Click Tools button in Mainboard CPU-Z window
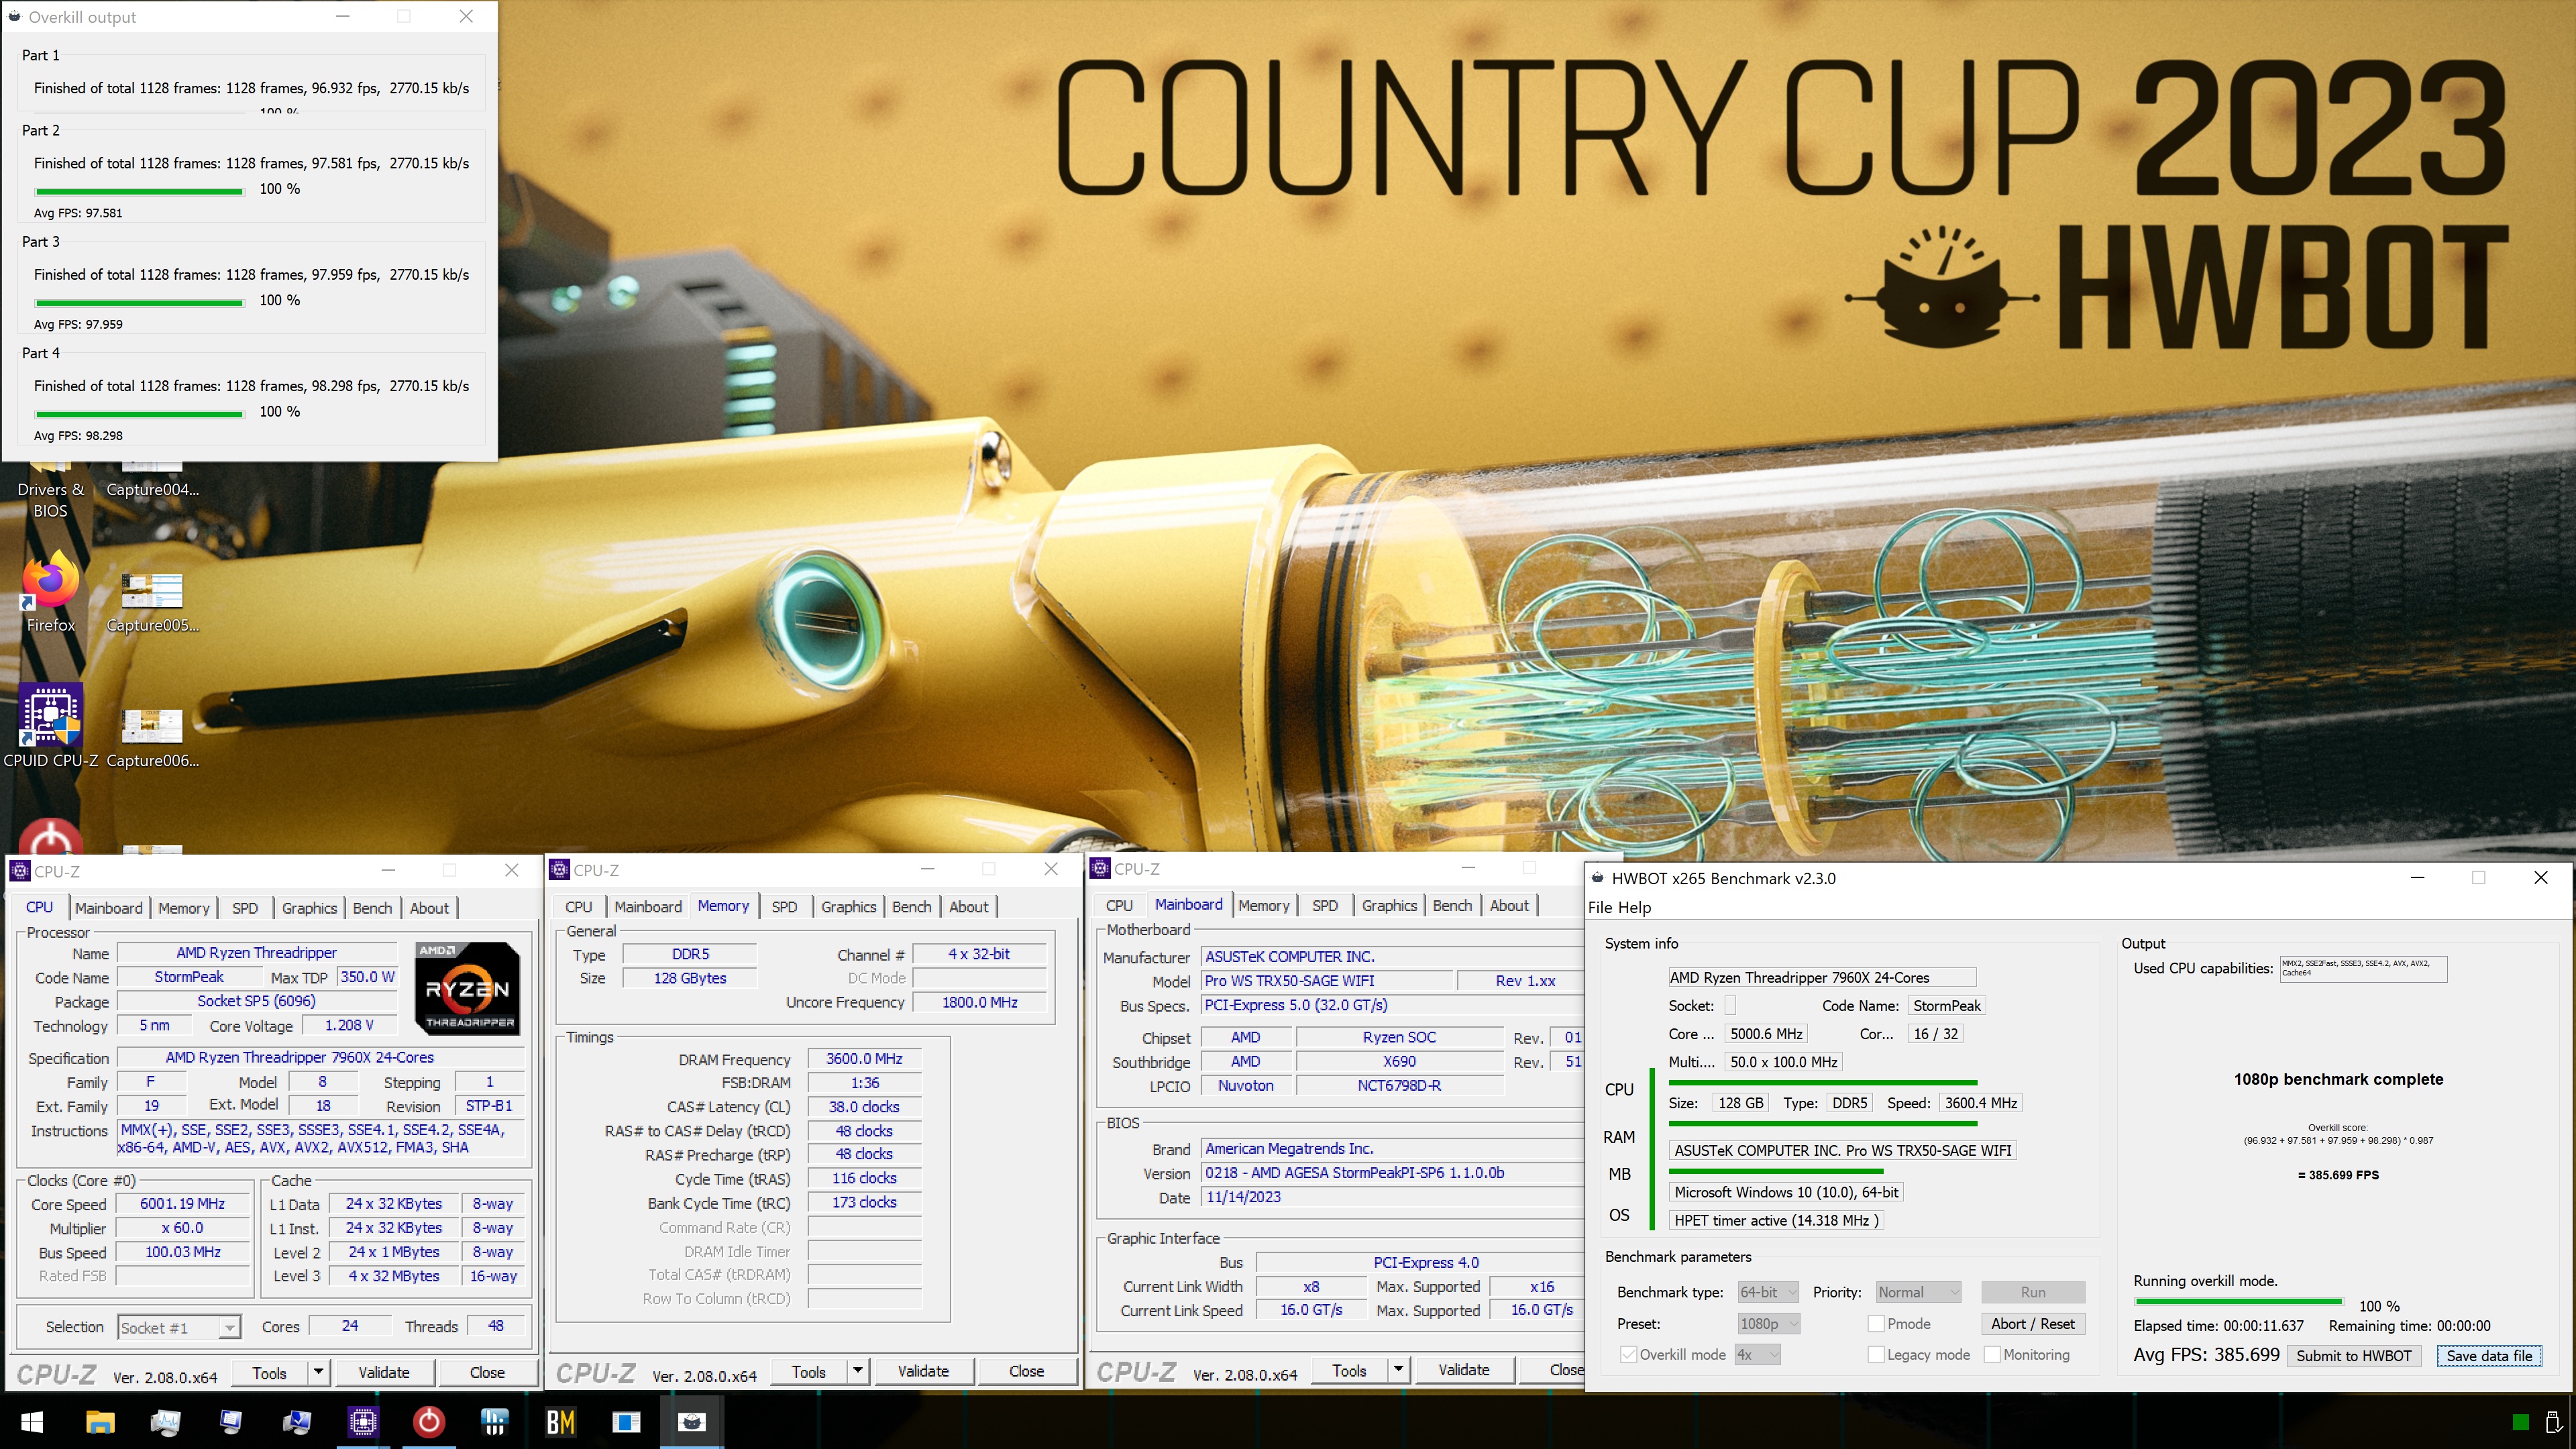The width and height of the screenshot is (2576, 1449). (x=1349, y=1370)
